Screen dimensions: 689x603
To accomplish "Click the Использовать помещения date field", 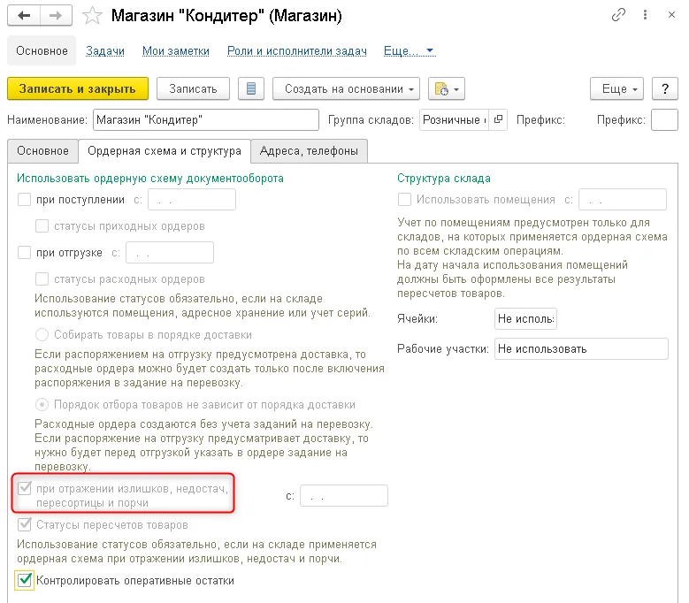I will coord(623,200).
